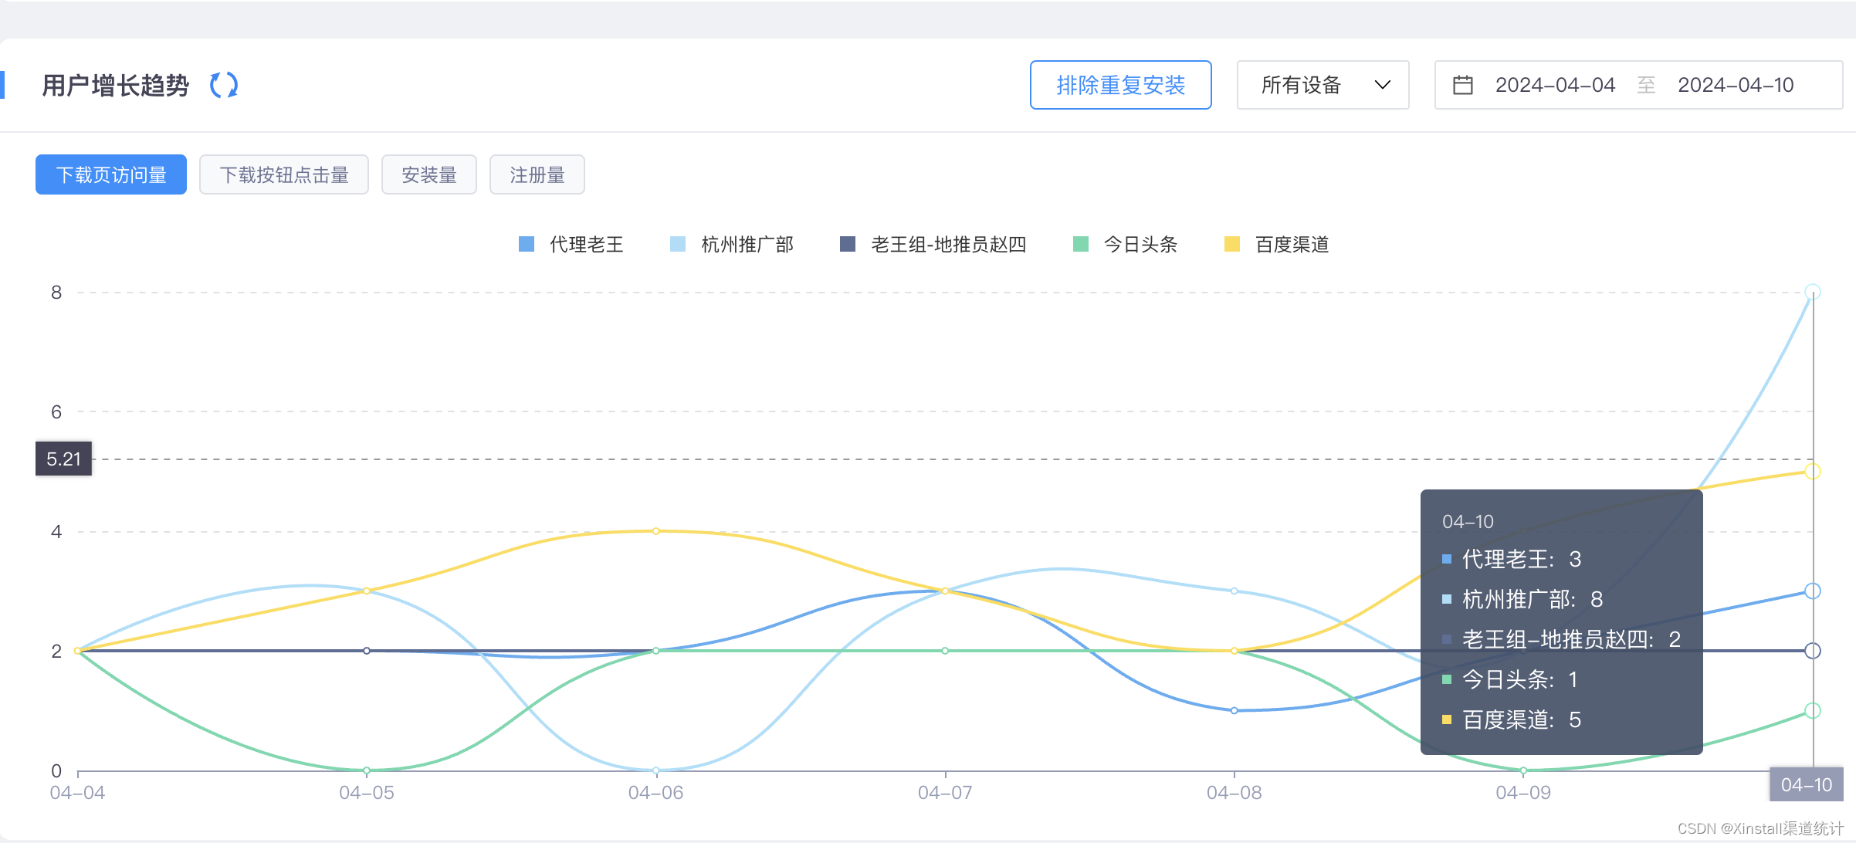Toggle 代理老王 series in the legend

click(571, 245)
